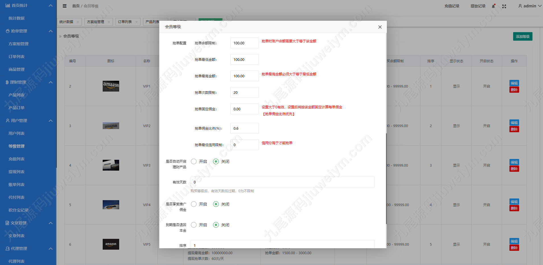The width and height of the screenshot is (543, 265).
Task: Focus the 抢单佣金比例(%) input field
Action: (x=245, y=128)
